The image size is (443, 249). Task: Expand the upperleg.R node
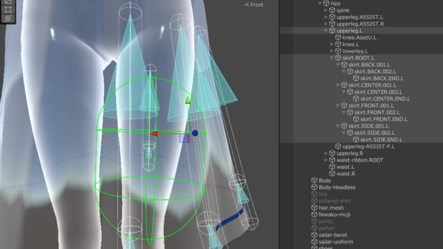326,153
